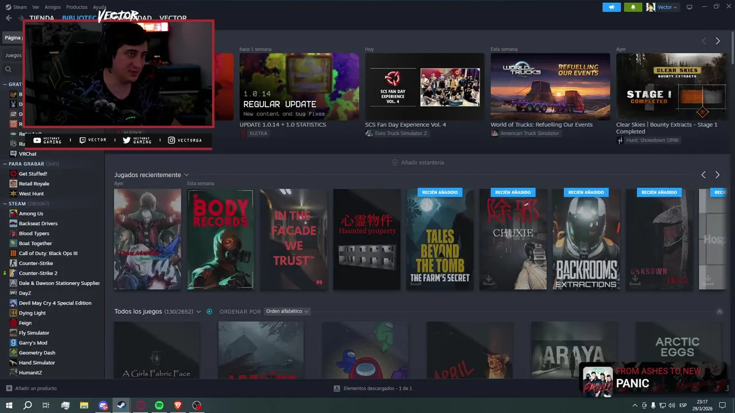The height and width of the screenshot is (413, 735).
Task: Click Añadir estantería
Action: click(417, 162)
